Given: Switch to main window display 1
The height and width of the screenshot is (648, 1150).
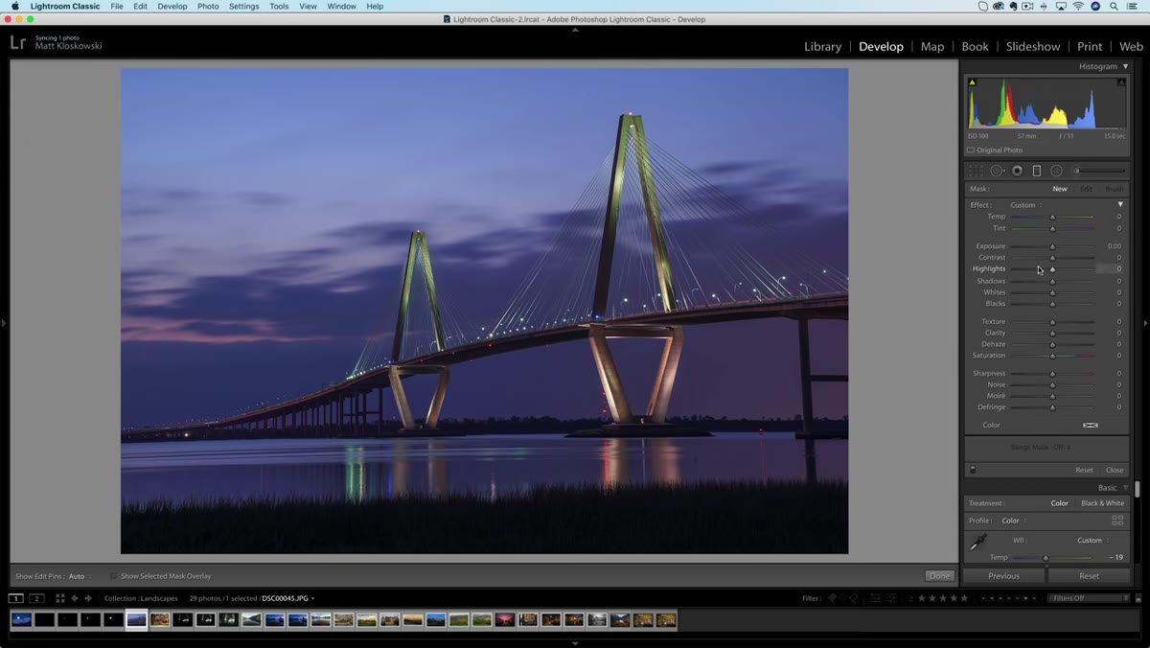Looking at the screenshot, I should [16, 598].
